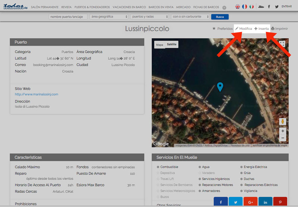Select the Street View pegman
The width and height of the screenshot is (298, 207).
pyautogui.click(x=283, y=121)
